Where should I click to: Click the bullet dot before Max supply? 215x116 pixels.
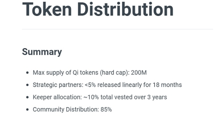28,73
